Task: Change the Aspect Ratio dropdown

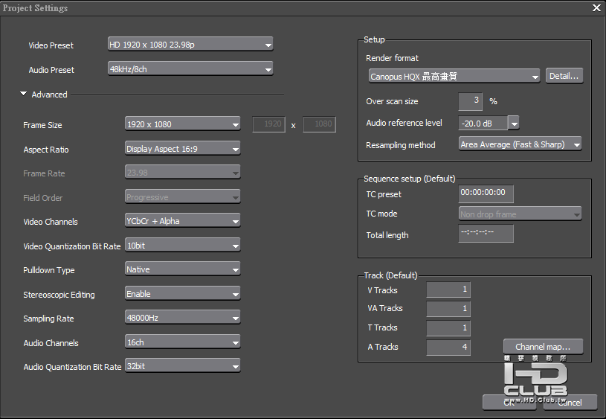Action: pos(182,149)
